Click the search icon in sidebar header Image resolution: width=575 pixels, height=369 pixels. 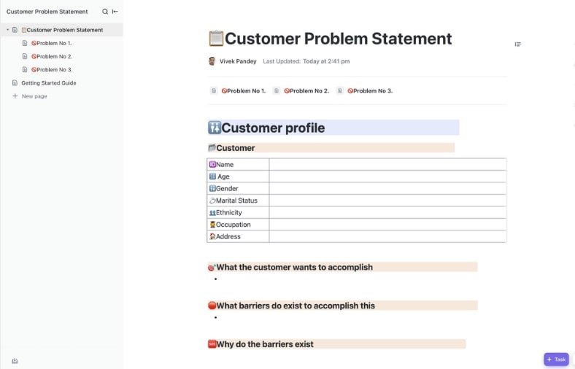105,12
